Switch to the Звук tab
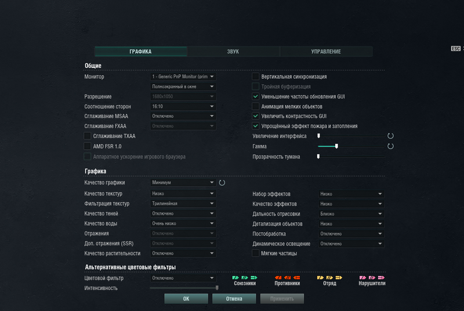Viewport: 464px width, 311px height. [x=233, y=52]
